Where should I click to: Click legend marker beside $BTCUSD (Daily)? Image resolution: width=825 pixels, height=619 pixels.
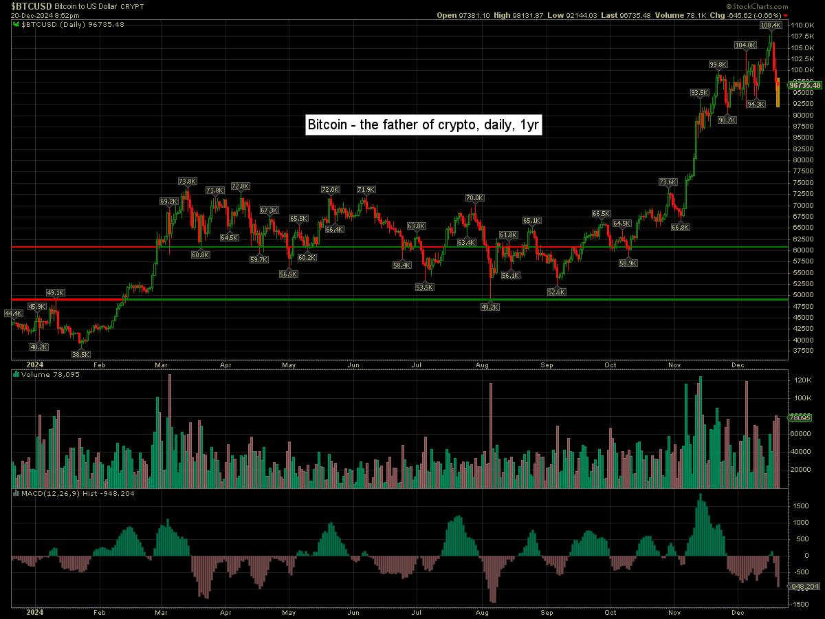pos(16,24)
